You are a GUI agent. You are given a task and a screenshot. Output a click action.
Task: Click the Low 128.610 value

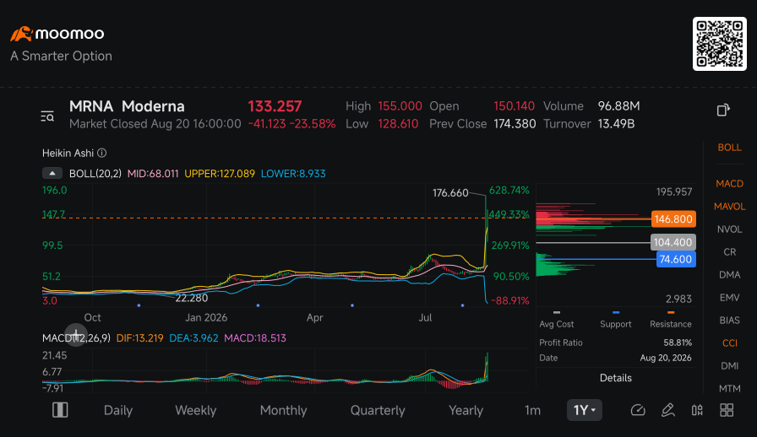pos(398,124)
